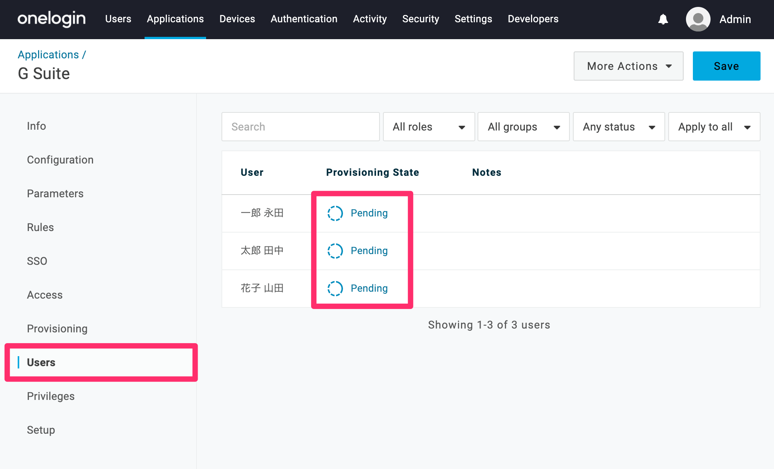Screen dimensions: 774x469
Task: Click the OneLogin logo
Action: 52,19
